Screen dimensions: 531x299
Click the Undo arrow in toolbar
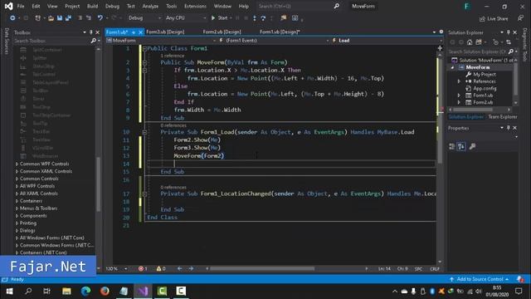coord(100,18)
